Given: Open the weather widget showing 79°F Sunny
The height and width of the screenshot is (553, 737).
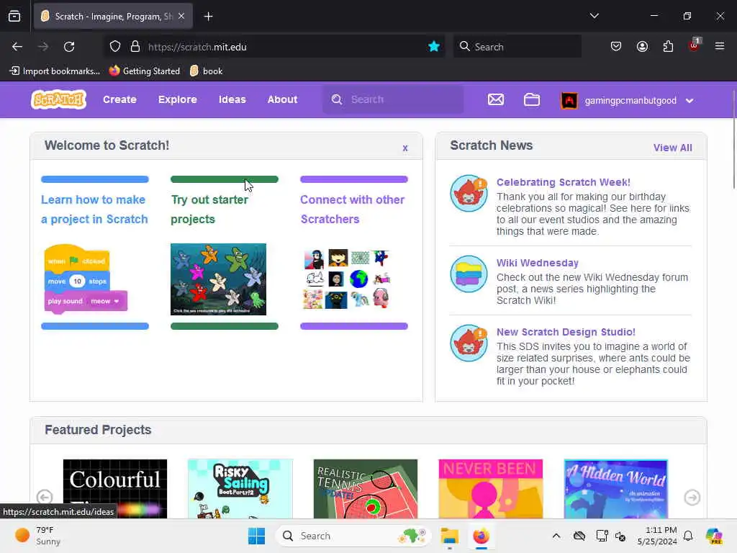Looking at the screenshot, I should coord(37,536).
